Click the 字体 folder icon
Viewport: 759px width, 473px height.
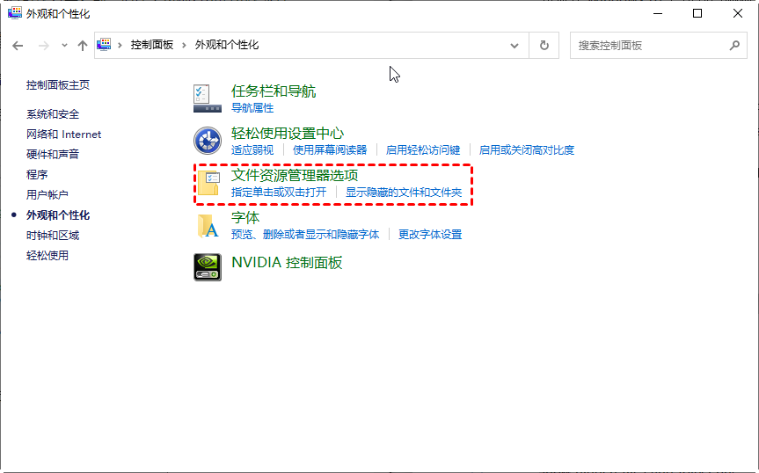[x=208, y=226]
